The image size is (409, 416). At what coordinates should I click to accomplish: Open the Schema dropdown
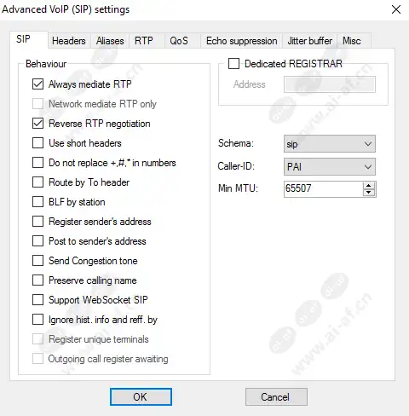pyautogui.click(x=330, y=144)
